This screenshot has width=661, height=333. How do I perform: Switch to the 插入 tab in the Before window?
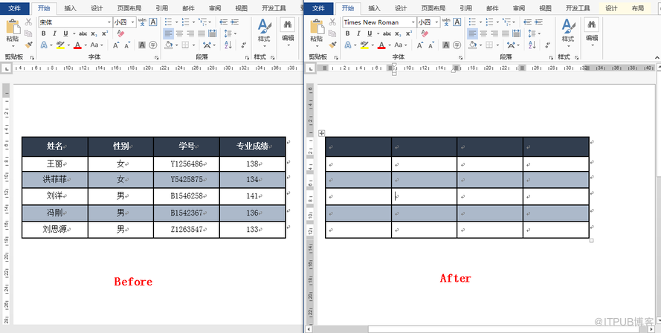point(70,8)
